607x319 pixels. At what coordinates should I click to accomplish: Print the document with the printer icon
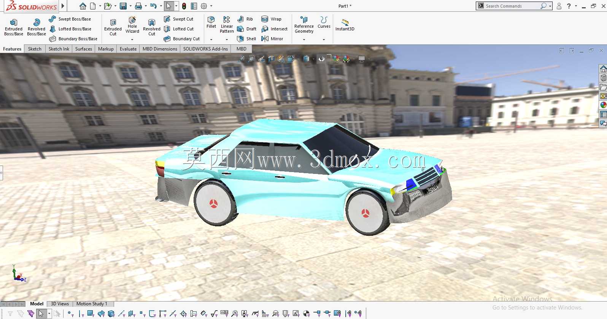point(138,6)
